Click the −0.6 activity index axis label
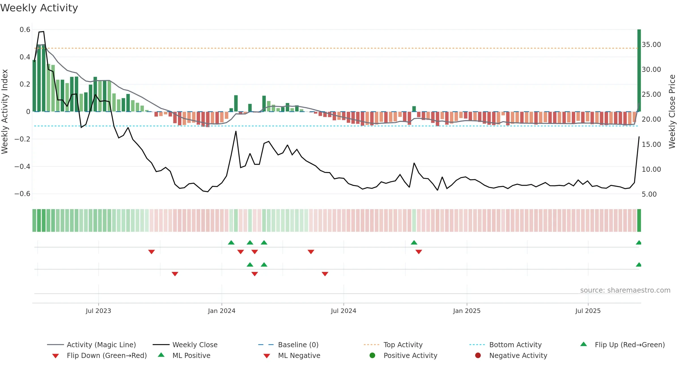The height and width of the screenshot is (382, 680). click(x=22, y=194)
